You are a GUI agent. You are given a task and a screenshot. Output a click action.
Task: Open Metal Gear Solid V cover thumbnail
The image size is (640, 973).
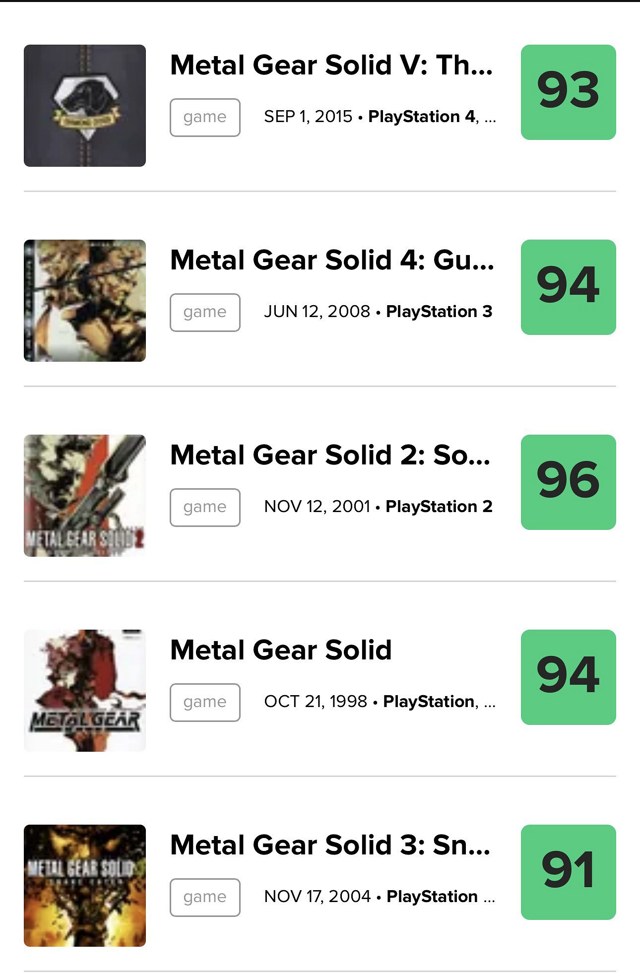85,106
